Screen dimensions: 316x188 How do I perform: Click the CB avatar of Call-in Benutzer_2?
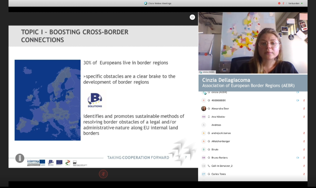click(204, 166)
